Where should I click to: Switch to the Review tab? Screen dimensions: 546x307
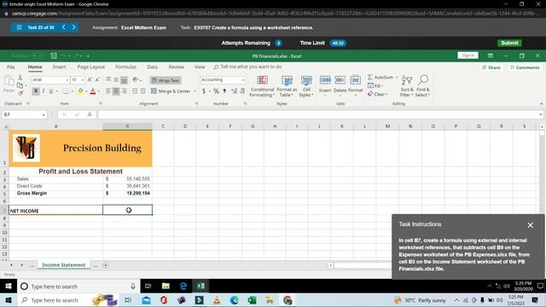pyautogui.click(x=177, y=67)
